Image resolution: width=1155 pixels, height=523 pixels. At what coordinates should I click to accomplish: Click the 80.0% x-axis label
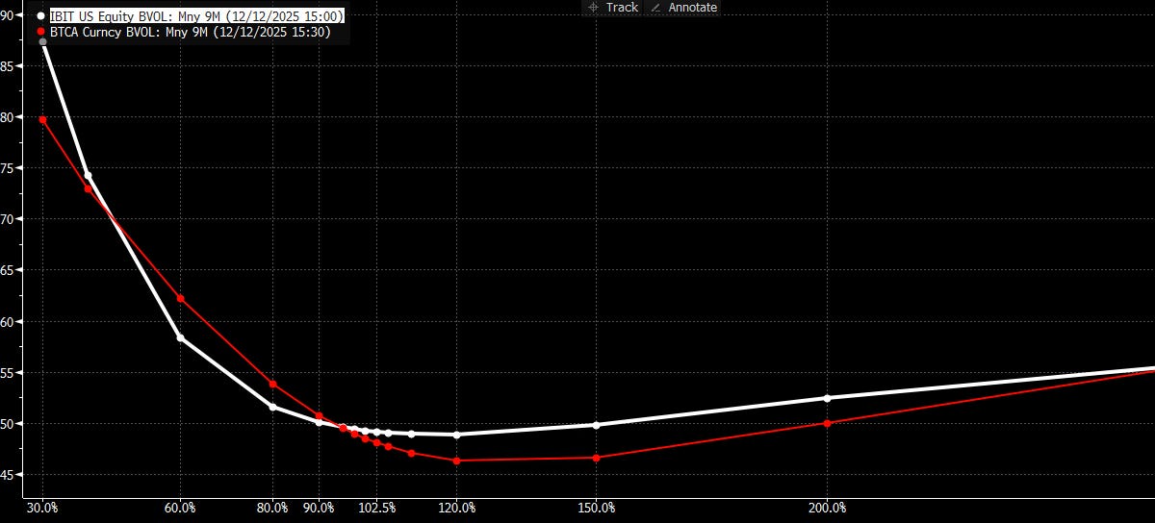[x=272, y=508]
